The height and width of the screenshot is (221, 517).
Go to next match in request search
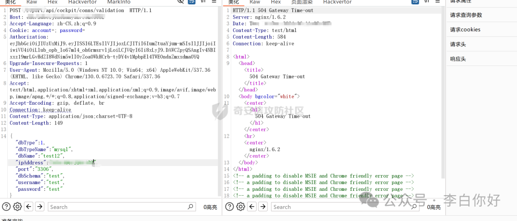40,207
